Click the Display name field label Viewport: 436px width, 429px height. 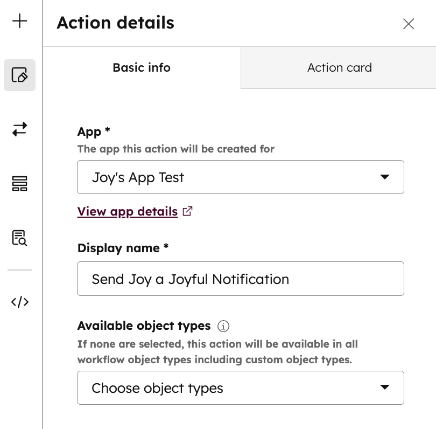coord(123,248)
